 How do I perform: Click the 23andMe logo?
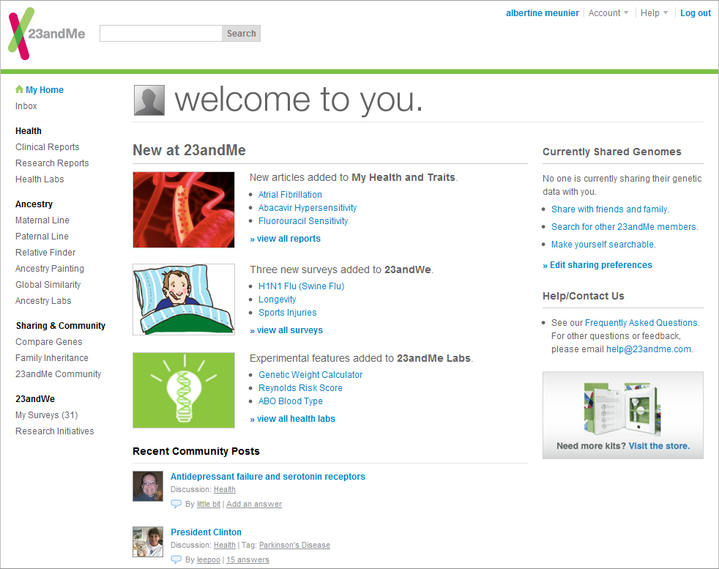click(x=47, y=34)
